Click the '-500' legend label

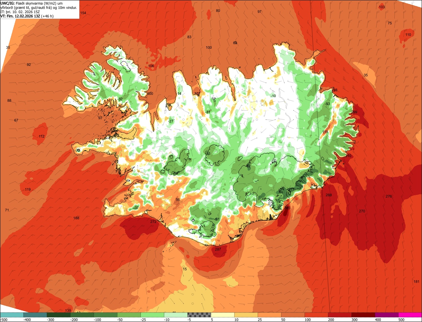point(4,320)
